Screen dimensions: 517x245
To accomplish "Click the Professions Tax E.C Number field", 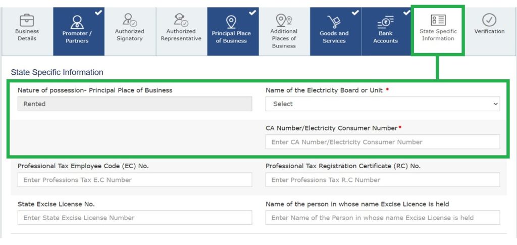I will (135, 180).
